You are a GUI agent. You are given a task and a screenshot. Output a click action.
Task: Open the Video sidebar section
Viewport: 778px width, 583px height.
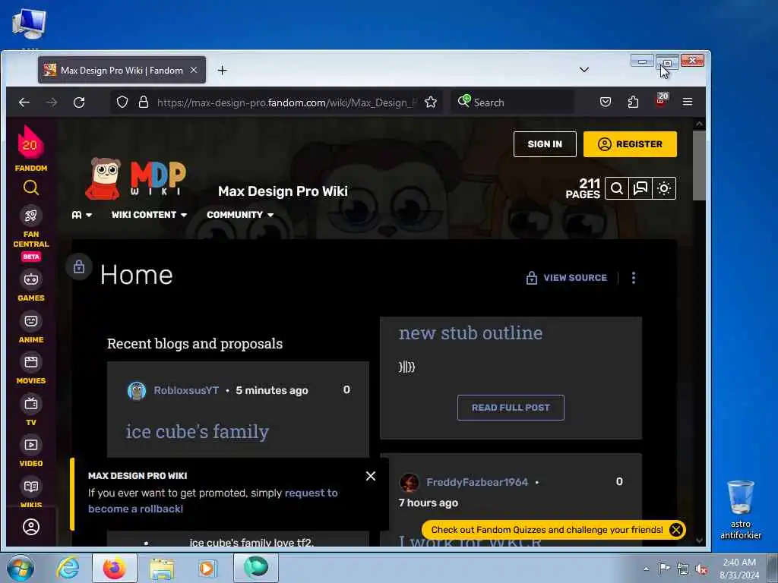coord(30,451)
